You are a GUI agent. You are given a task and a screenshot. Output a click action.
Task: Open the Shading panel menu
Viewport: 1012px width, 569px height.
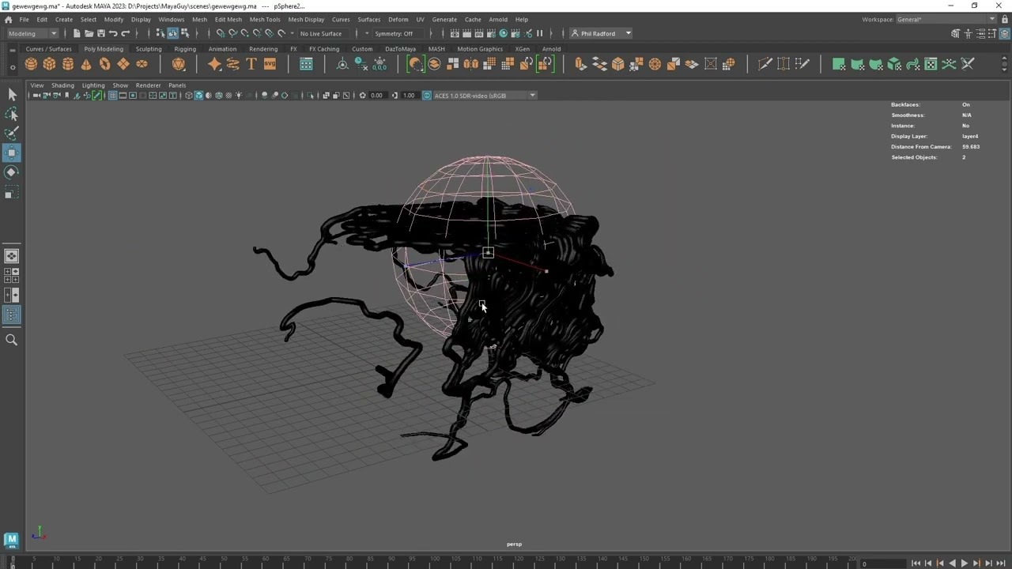[x=62, y=85]
